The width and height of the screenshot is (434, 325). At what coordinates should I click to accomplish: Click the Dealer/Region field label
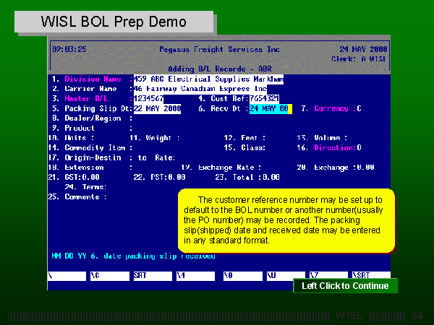coord(92,118)
